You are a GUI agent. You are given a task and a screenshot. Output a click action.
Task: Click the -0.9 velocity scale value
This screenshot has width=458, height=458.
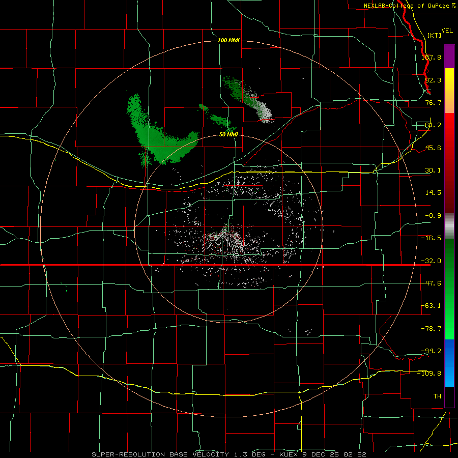[x=433, y=216]
